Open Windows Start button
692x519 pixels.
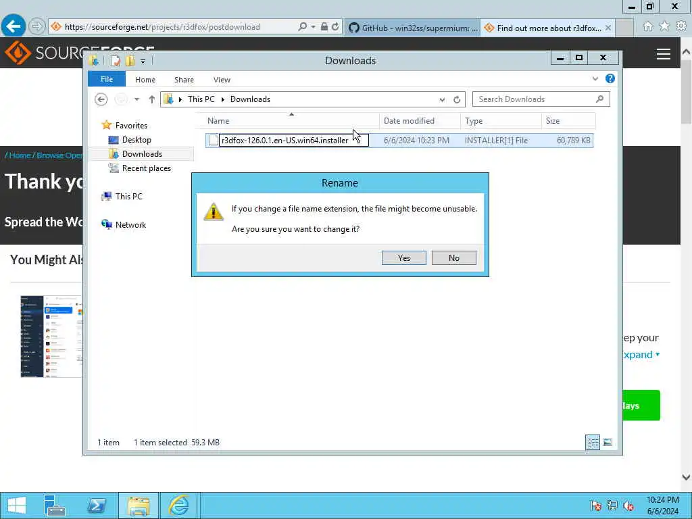[x=17, y=505]
